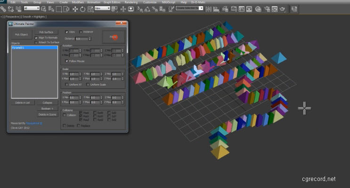Open the Select by Name tool
Screen dimensions: 350x188
click(51, 9)
